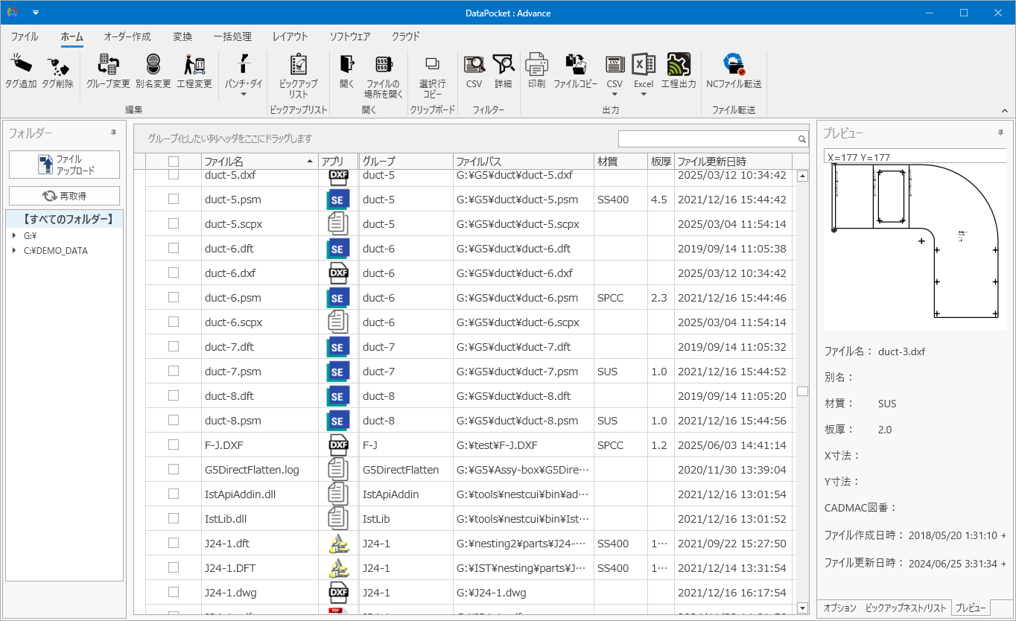Click the CSV output icon in 出力 group
Screen dimensions: 1016x621
[615, 65]
